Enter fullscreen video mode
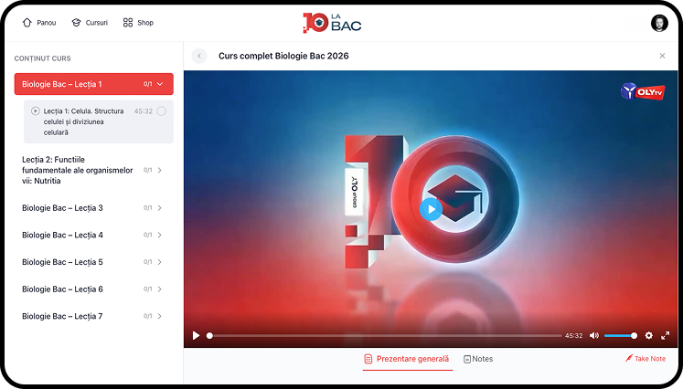The width and height of the screenshot is (683, 389). pyautogui.click(x=666, y=335)
